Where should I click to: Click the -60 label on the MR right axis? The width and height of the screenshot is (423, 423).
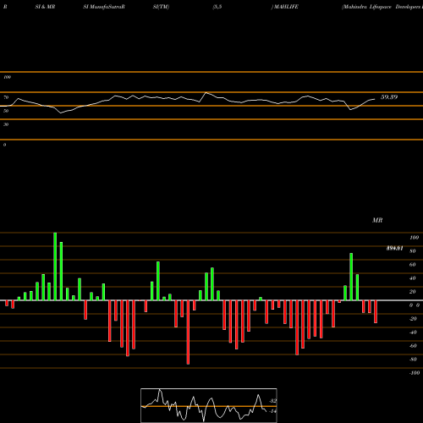click(413, 346)
